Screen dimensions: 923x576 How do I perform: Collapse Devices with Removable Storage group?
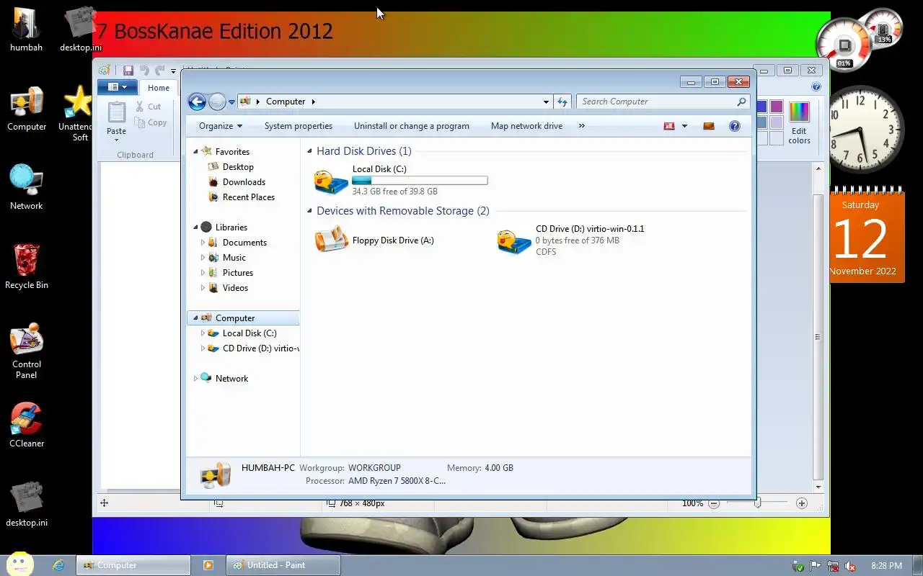[x=310, y=211]
